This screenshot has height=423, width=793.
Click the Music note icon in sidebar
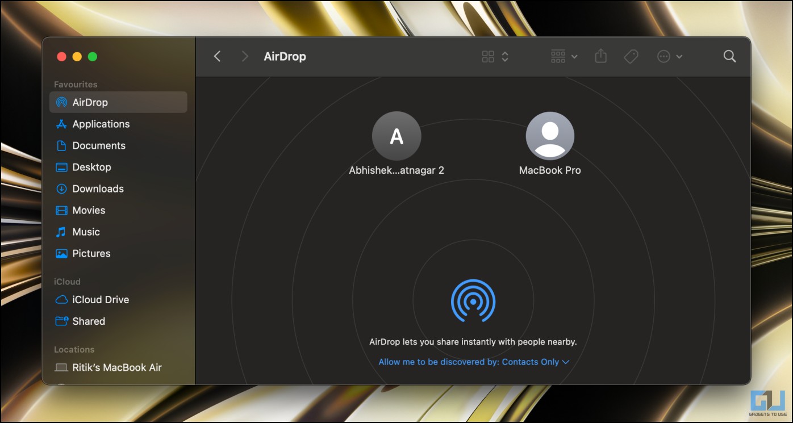point(61,232)
